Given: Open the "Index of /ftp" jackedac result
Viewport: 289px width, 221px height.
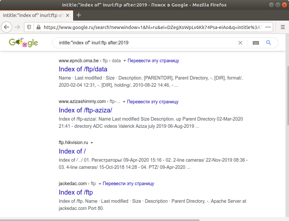Looking at the screenshot, I should [x=76, y=192].
